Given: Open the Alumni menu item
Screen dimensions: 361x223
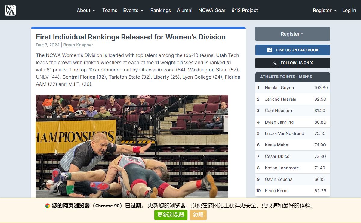Looking at the screenshot, I should [x=185, y=10].
